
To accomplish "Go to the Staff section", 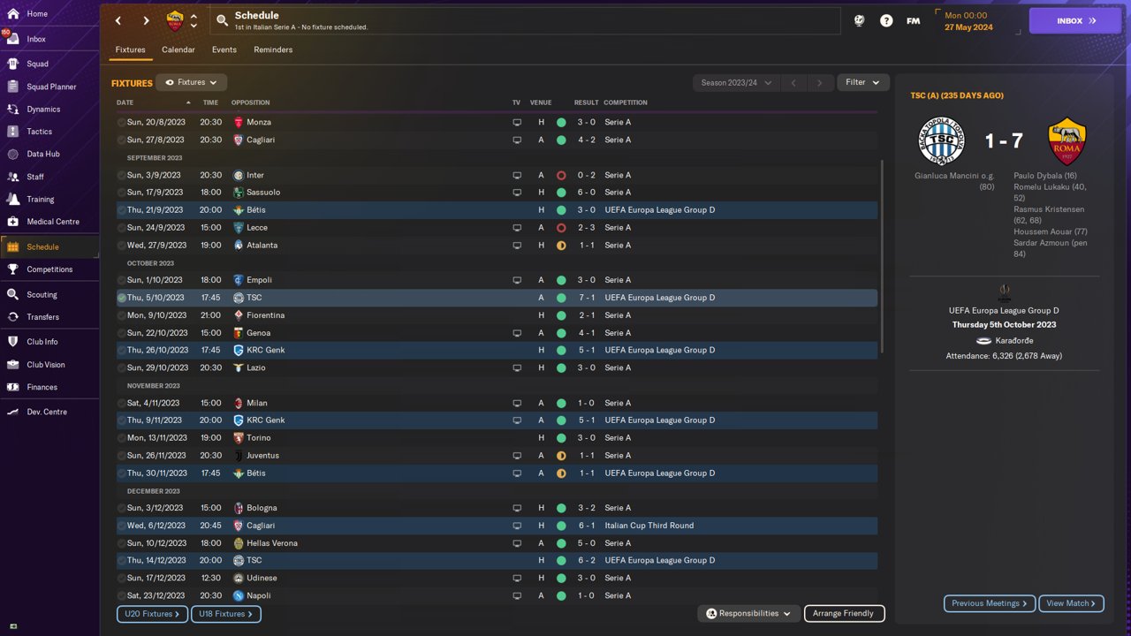I will point(35,177).
